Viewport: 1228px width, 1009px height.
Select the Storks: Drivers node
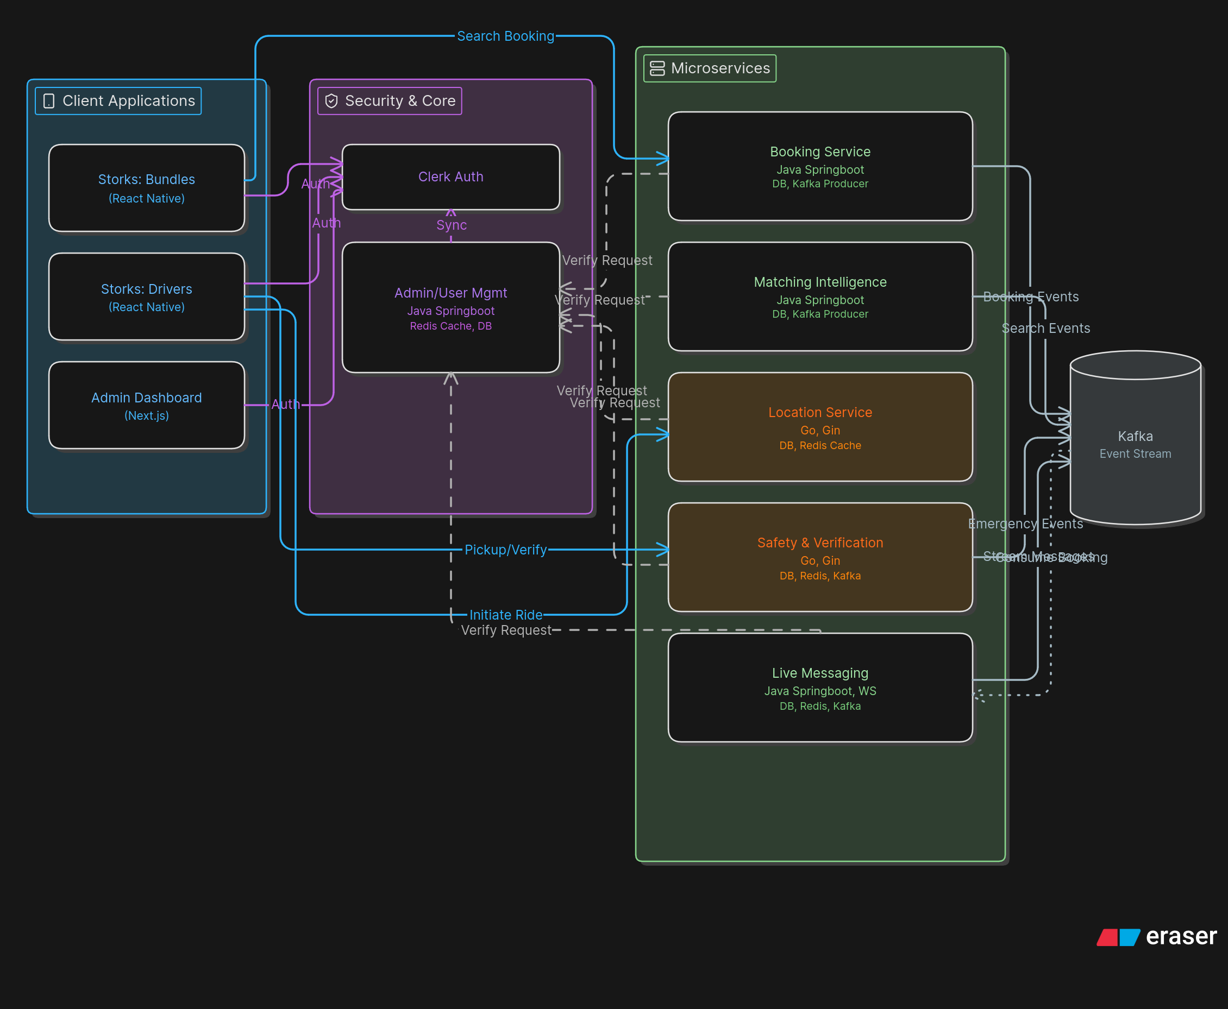[147, 297]
